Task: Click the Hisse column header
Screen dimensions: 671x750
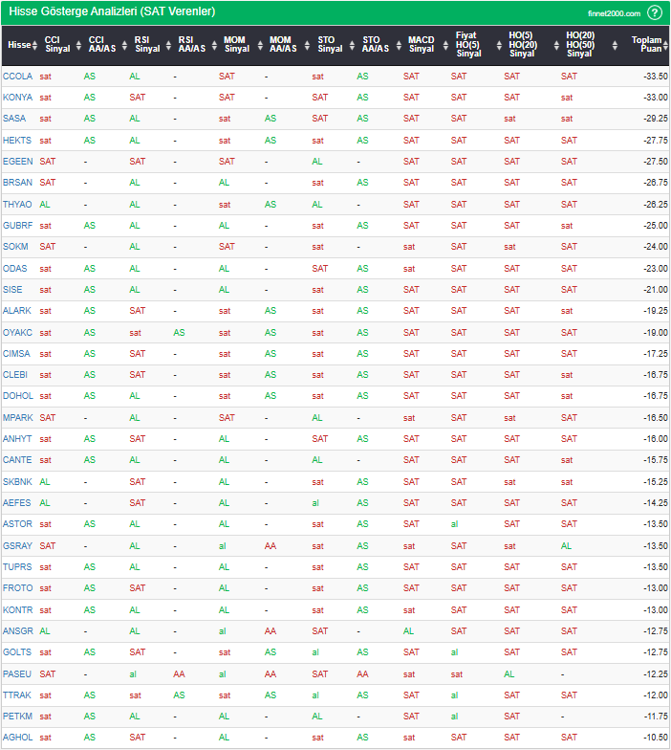Action: pyautogui.click(x=19, y=45)
